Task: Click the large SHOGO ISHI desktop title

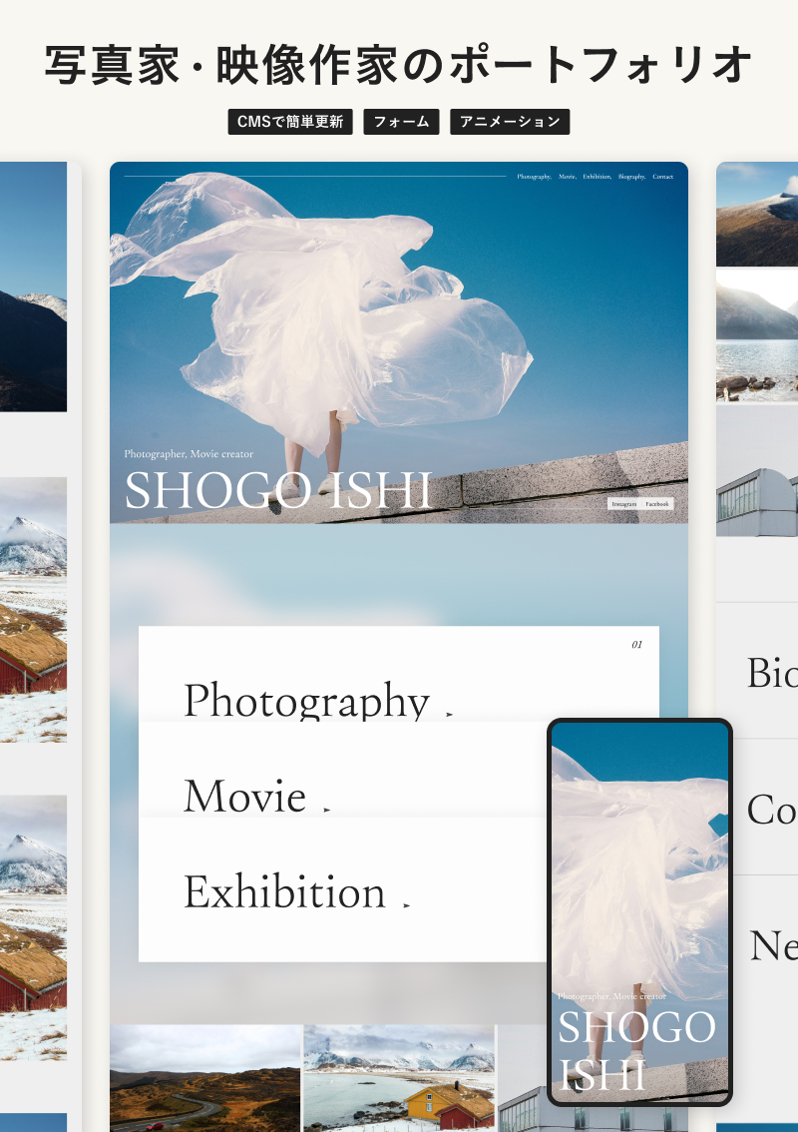Action: (x=278, y=491)
